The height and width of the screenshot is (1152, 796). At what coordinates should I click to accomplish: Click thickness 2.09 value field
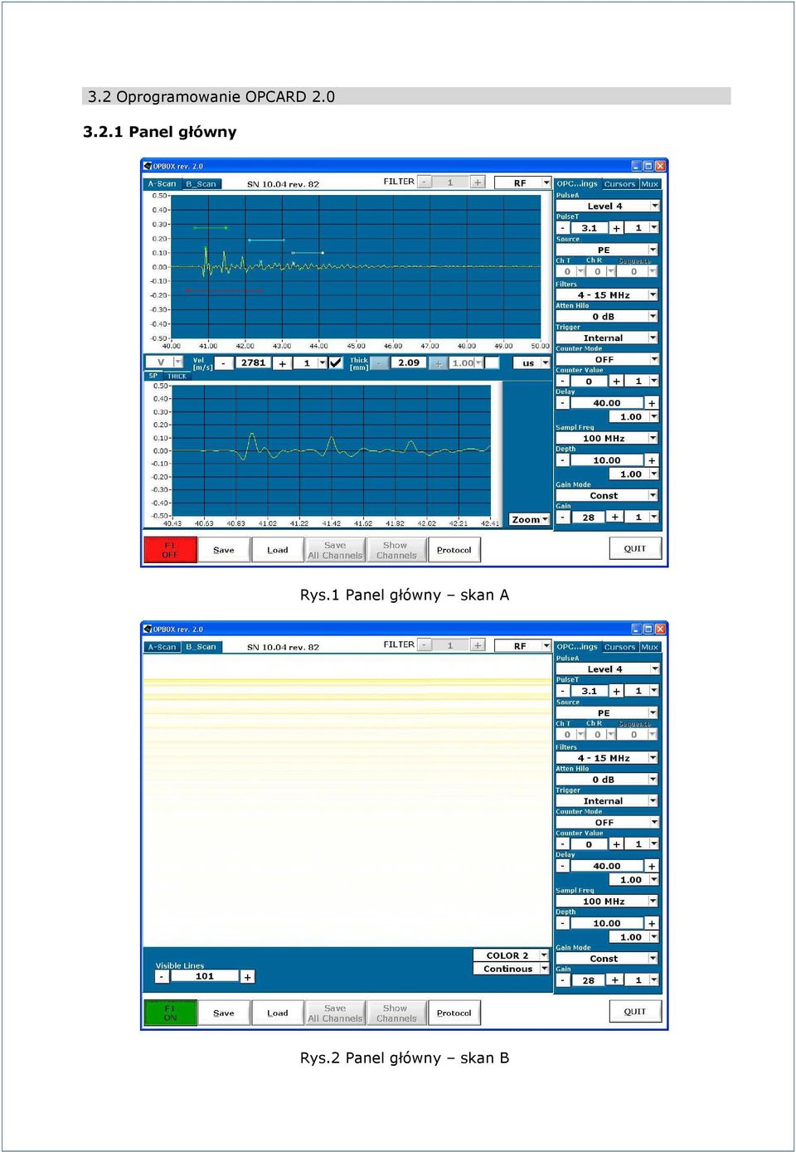[x=408, y=362]
